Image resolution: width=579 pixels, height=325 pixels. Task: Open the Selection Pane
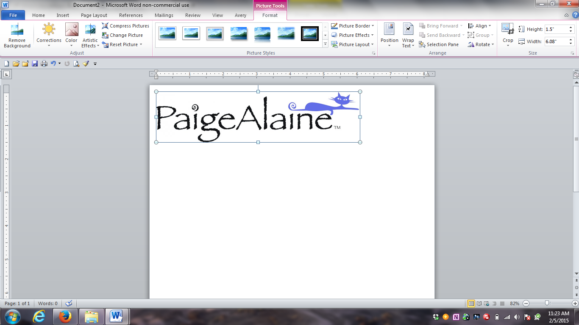click(x=438, y=44)
